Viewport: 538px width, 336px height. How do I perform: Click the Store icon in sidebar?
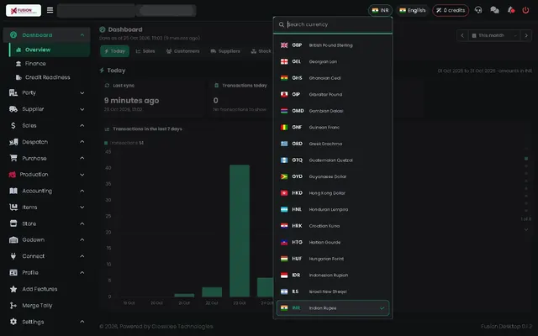click(x=13, y=223)
